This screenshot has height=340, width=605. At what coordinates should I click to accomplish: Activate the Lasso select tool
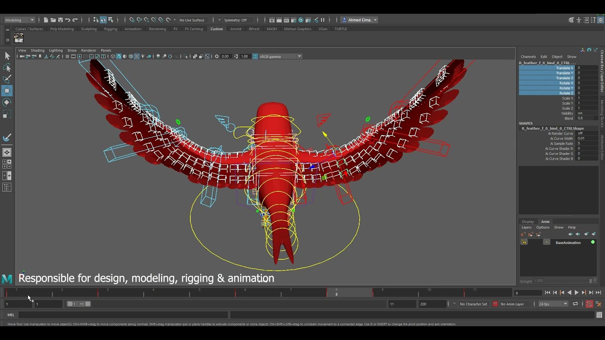pos(7,68)
